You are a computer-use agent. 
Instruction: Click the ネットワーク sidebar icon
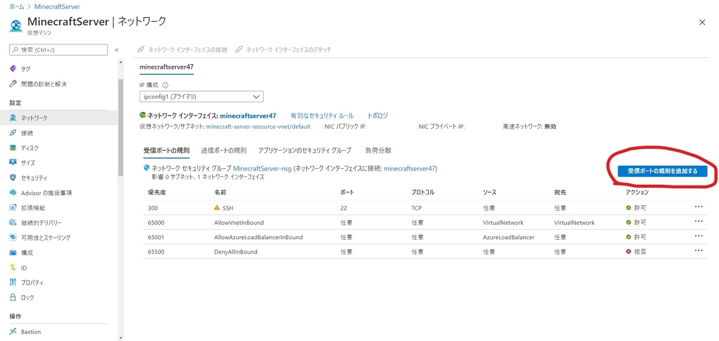[13, 118]
